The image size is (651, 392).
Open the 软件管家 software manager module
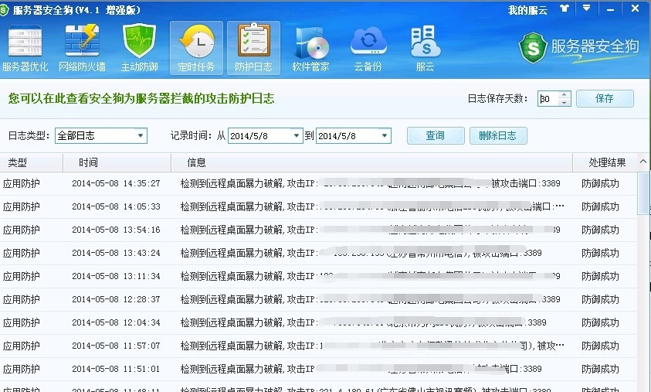tap(310, 48)
